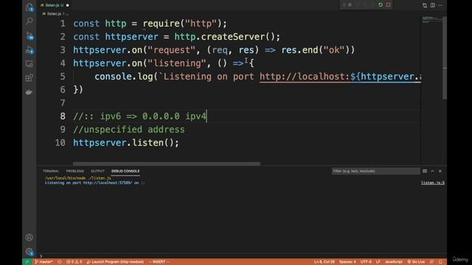The height and width of the screenshot is (265, 472).
Task: Click the ipv6 => 0.0.0.0 ipv4 comment
Action: click(153, 116)
